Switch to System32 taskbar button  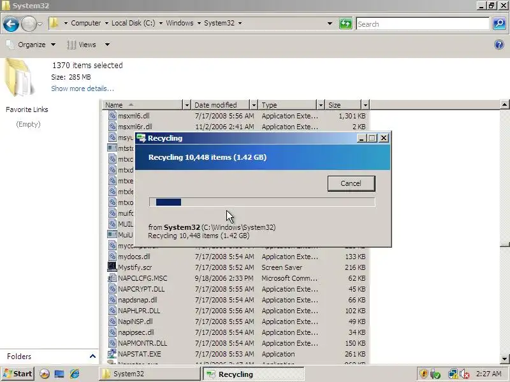click(x=150, y=374)
